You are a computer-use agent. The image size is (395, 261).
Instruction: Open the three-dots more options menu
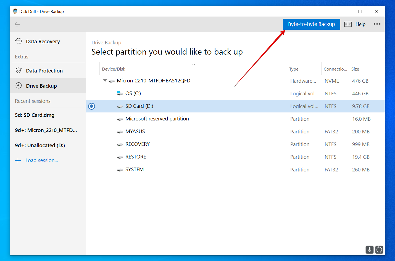[x=377, y=24]
